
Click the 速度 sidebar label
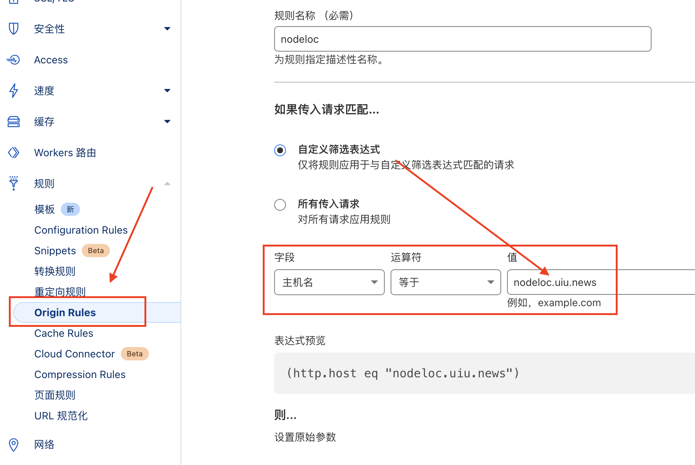pyautogui.click(x=44, y=91)
